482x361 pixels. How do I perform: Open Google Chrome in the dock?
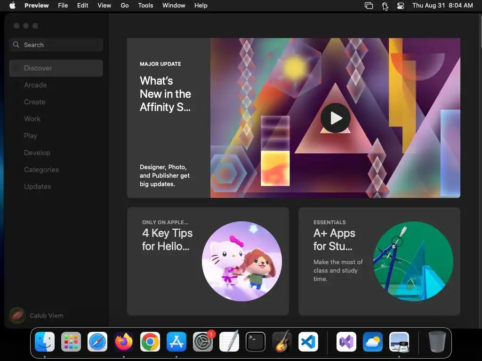(150, 342)
